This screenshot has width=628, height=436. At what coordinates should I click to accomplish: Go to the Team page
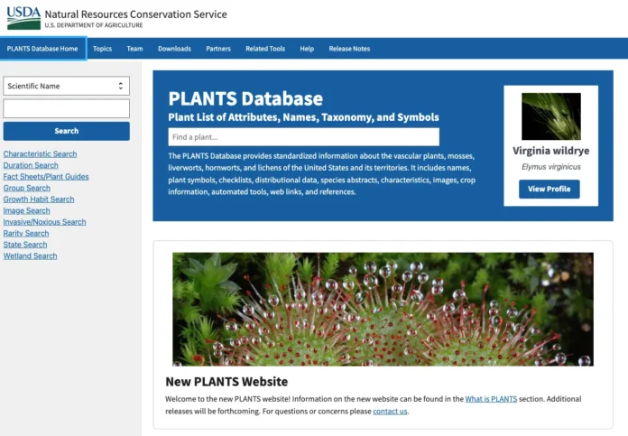[x=134, y=49]
